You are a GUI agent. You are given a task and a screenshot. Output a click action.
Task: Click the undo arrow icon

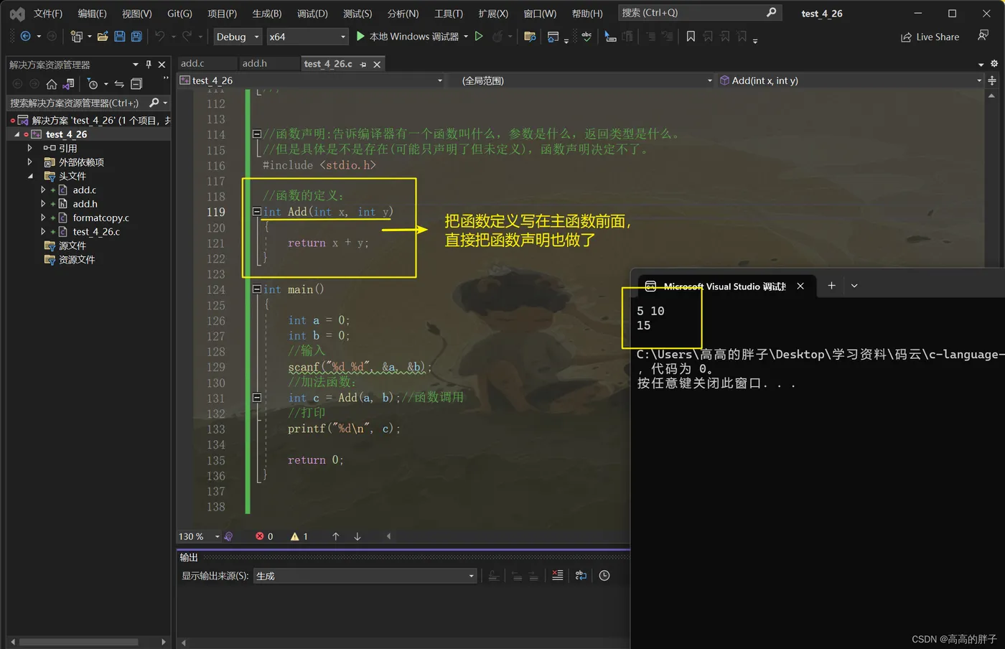tap(159, 36)
